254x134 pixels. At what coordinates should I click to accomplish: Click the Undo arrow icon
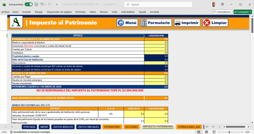tap(42, 4)
